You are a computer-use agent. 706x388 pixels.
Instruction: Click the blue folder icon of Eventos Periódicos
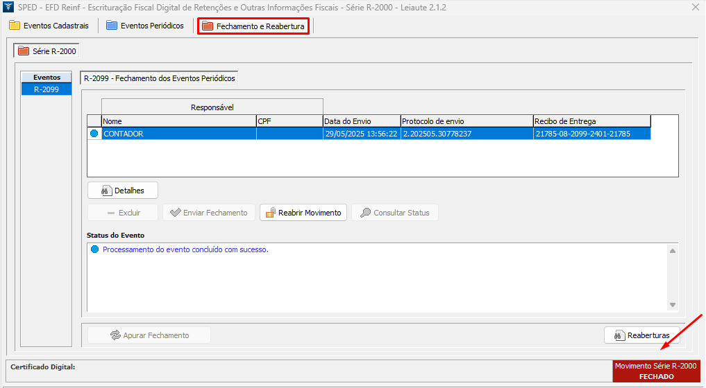coord(112,26)
